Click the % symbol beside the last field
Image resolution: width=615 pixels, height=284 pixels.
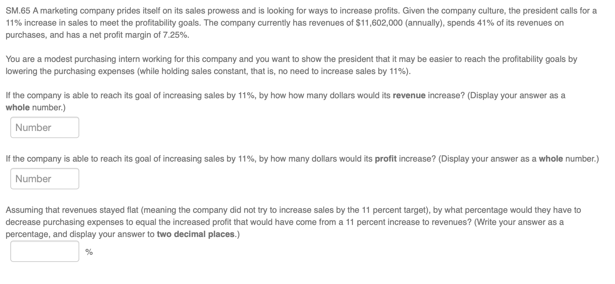[x=89, y=252]
